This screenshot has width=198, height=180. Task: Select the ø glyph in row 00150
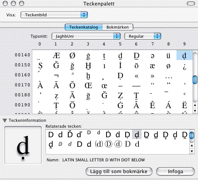168,66
